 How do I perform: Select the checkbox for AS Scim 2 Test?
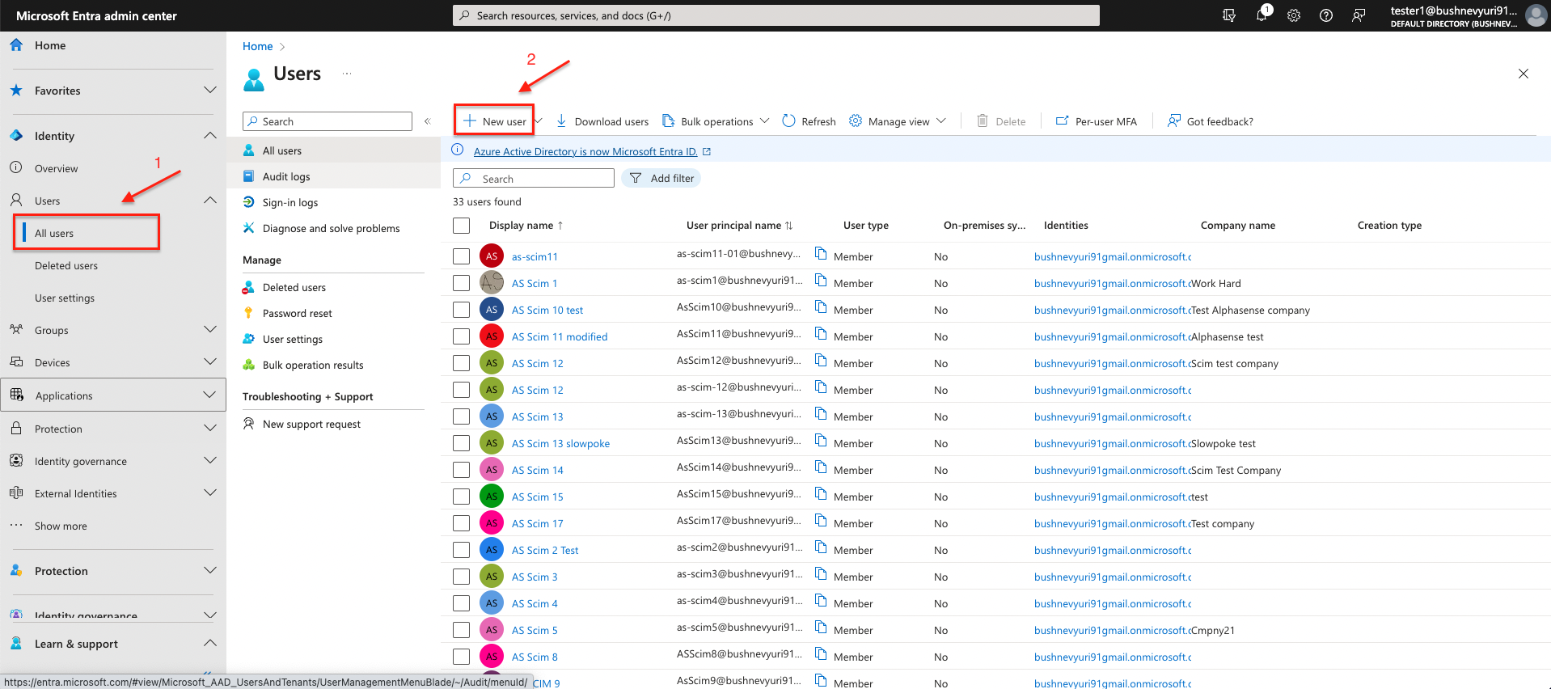(x=461, y=550)
